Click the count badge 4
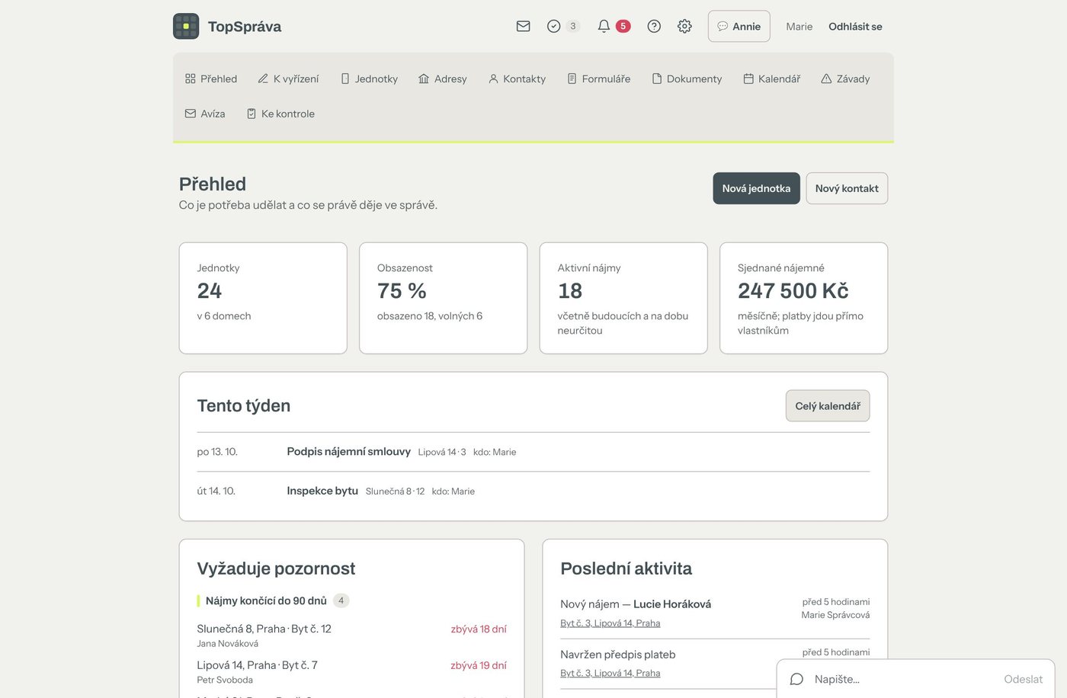 [341, 600]
